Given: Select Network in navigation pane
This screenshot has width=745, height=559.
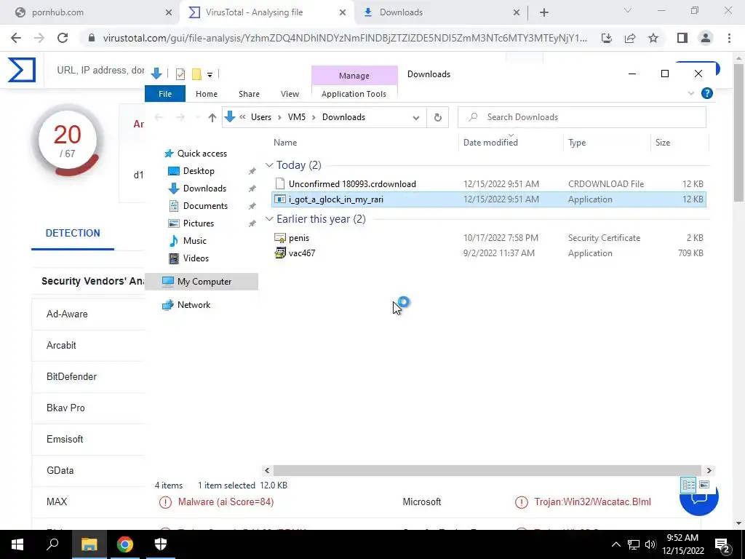Looking at the screenshot, I should pyautogui.click(x=194, y=305).
